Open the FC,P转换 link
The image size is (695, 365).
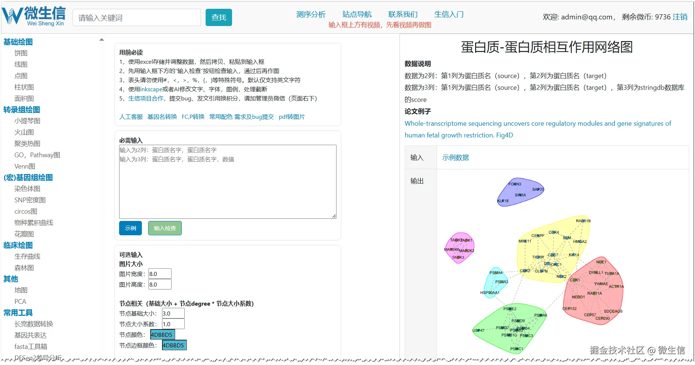(x=193, y=117)
